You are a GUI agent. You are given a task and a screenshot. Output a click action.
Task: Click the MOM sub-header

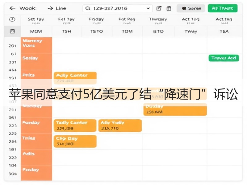tap(36, 31)
